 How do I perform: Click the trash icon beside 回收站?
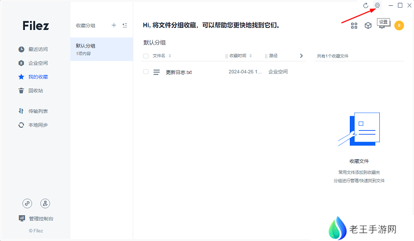pyautogui.click(x=21, y=91)
